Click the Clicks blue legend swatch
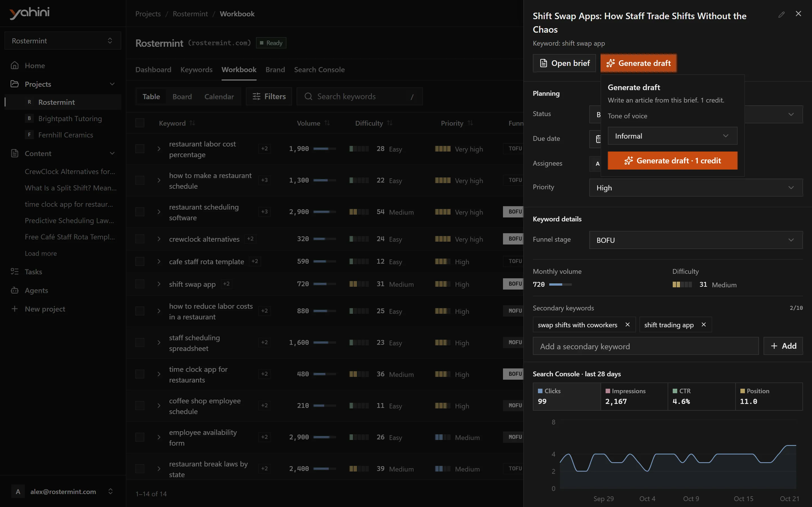 click(x=540, y=391)
